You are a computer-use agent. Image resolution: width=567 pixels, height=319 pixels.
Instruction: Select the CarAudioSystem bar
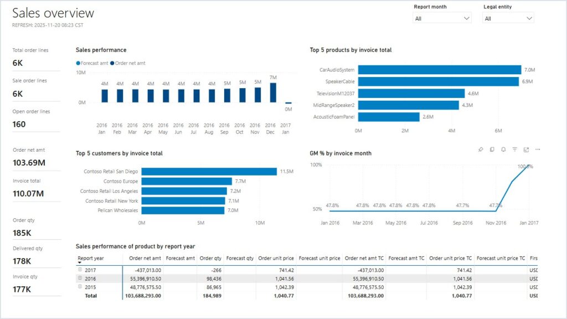tap(439, 70)
